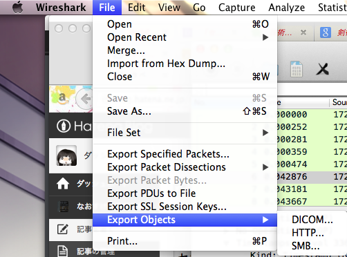Choose Import from Hex Dump...
The height and width of the screenshot is (257, 347).
185,64
